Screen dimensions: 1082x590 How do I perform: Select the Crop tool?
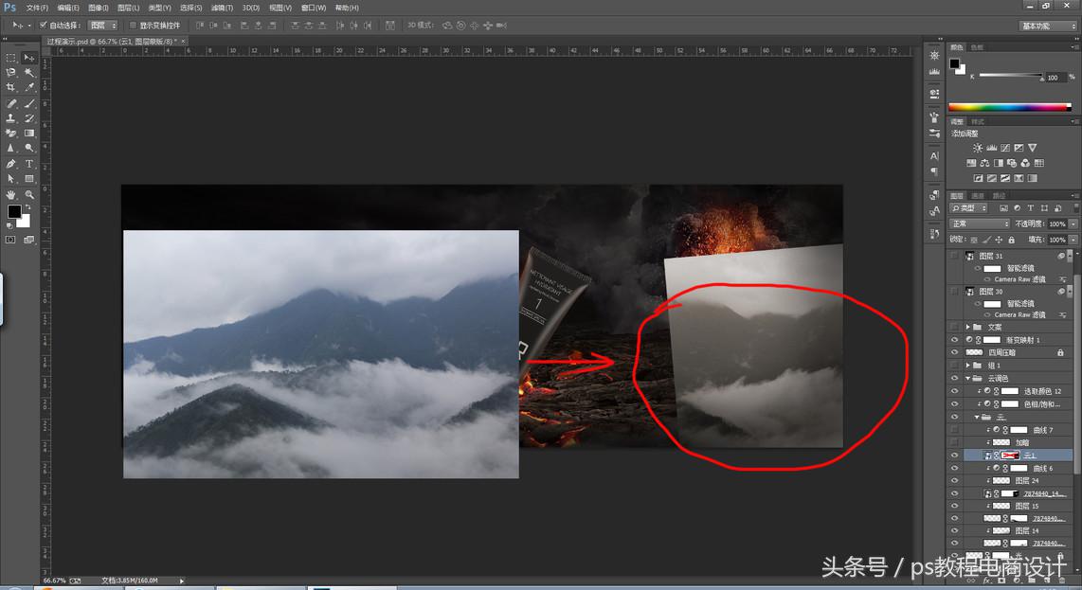10,87
